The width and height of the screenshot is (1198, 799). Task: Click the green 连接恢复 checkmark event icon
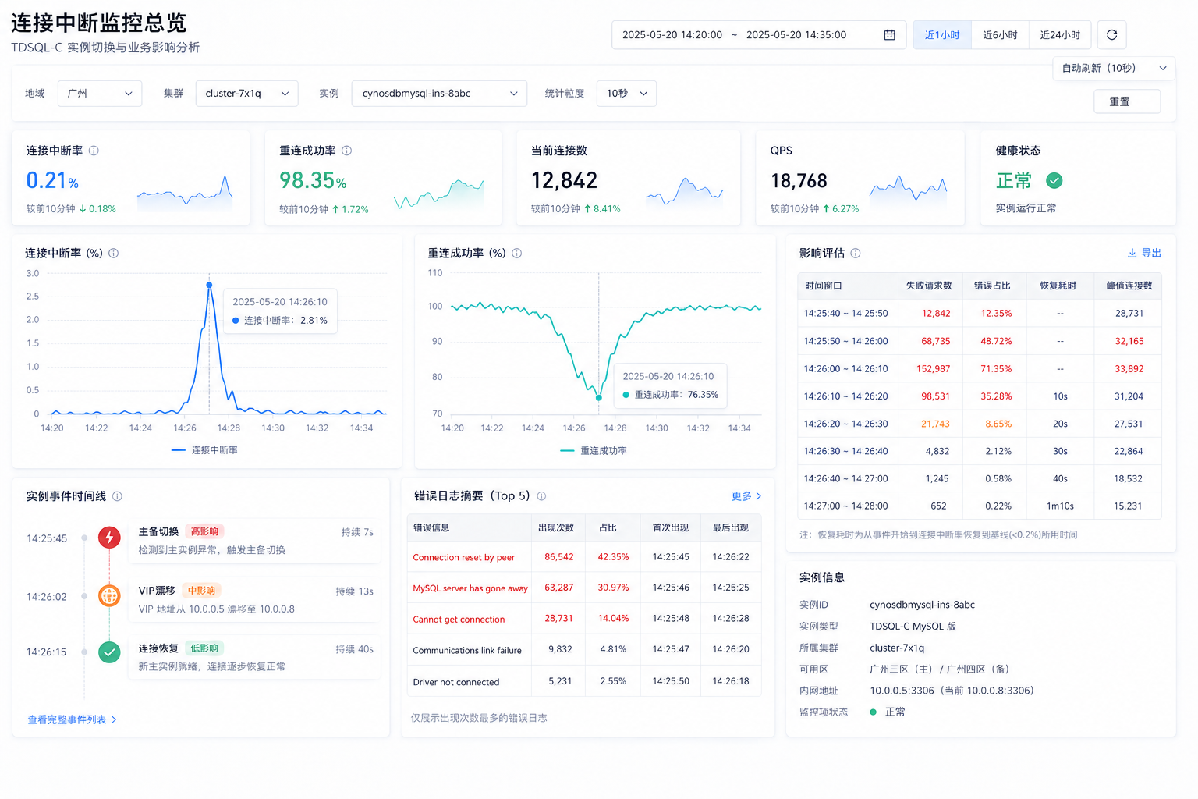tap(109, 652)
